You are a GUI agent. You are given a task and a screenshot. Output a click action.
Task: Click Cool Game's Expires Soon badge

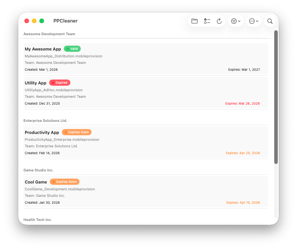click(64, 182)
